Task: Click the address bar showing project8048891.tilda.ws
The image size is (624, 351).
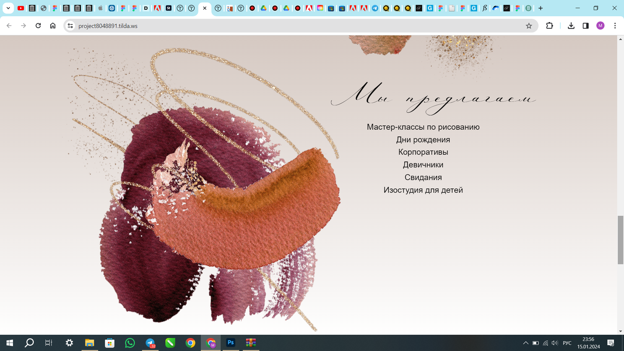Action: (300, 26)
